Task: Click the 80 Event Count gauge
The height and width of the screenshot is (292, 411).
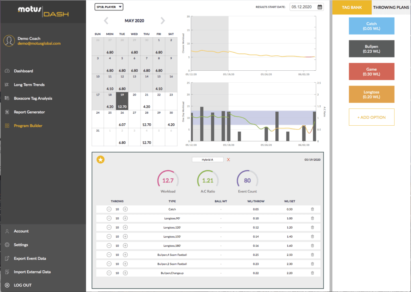Action: click(247, 180)
